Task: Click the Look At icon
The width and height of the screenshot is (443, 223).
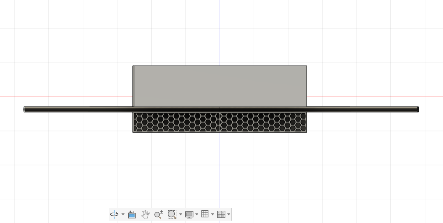Action: tap(132, 214)
